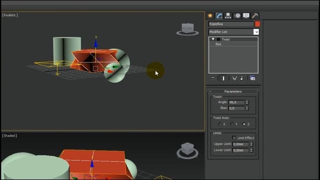
Task: Click the Upper Limit value field
Action: [240, 144]
